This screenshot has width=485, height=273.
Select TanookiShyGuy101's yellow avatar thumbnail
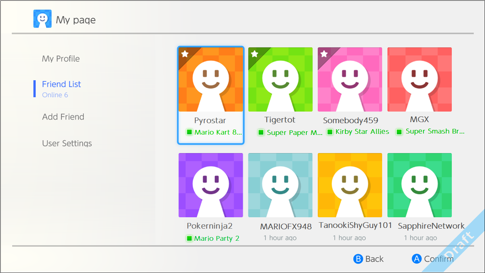tap(350, 185)
